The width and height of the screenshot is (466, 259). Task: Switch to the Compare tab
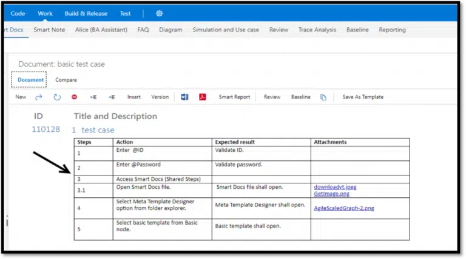[66, 80]
